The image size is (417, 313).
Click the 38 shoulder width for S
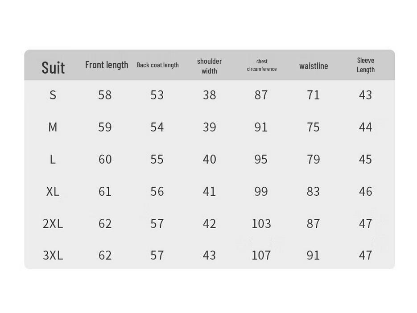coord(209,95)
